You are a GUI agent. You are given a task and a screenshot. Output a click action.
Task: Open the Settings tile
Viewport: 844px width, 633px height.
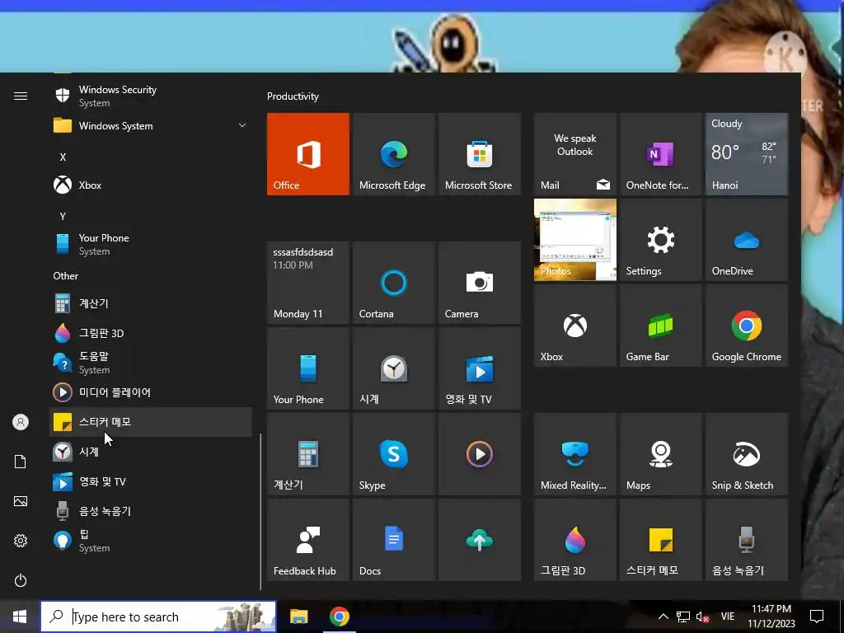(660, 240)
